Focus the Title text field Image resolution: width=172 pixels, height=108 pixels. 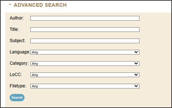[85, 30]
